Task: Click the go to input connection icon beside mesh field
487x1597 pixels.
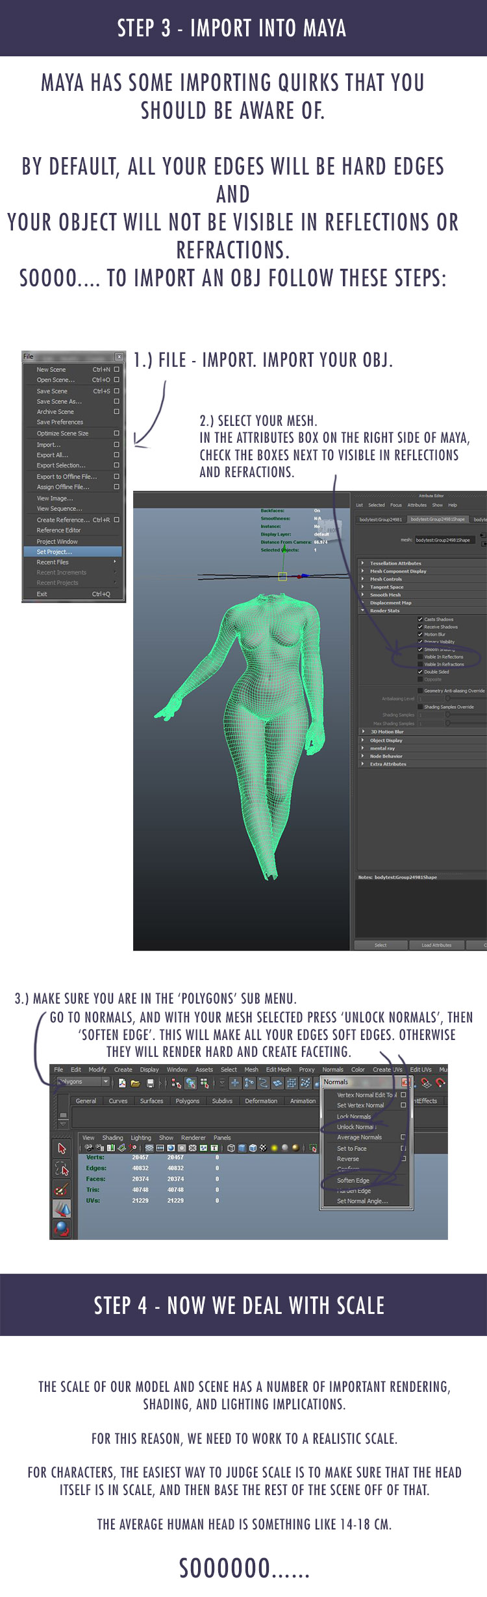Action: (482, 535)
